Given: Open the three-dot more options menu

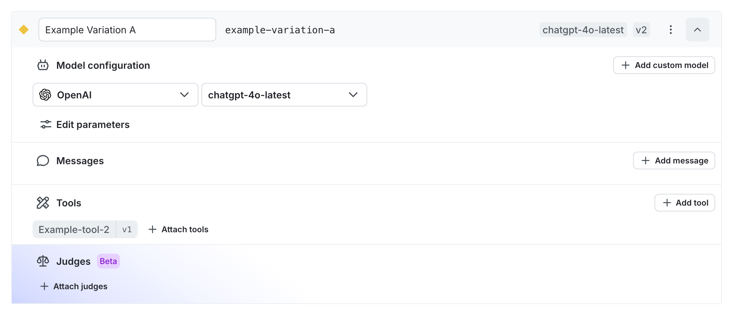Looking at the screenshot, I should coord(670,30).
